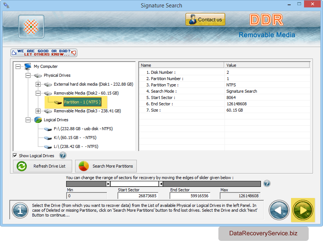Click the F:\ drive icon
Viewport: 323px width, 241px height.
(48, 129)
